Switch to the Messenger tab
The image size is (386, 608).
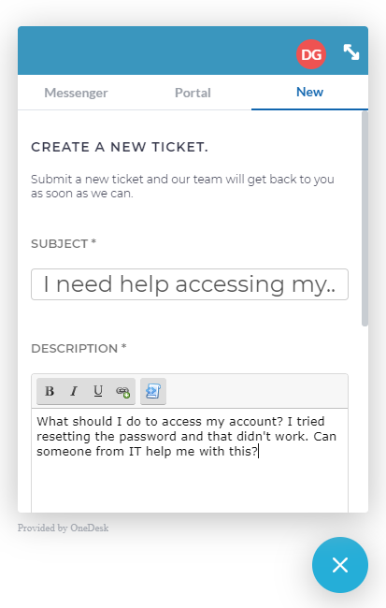(76, 93)
